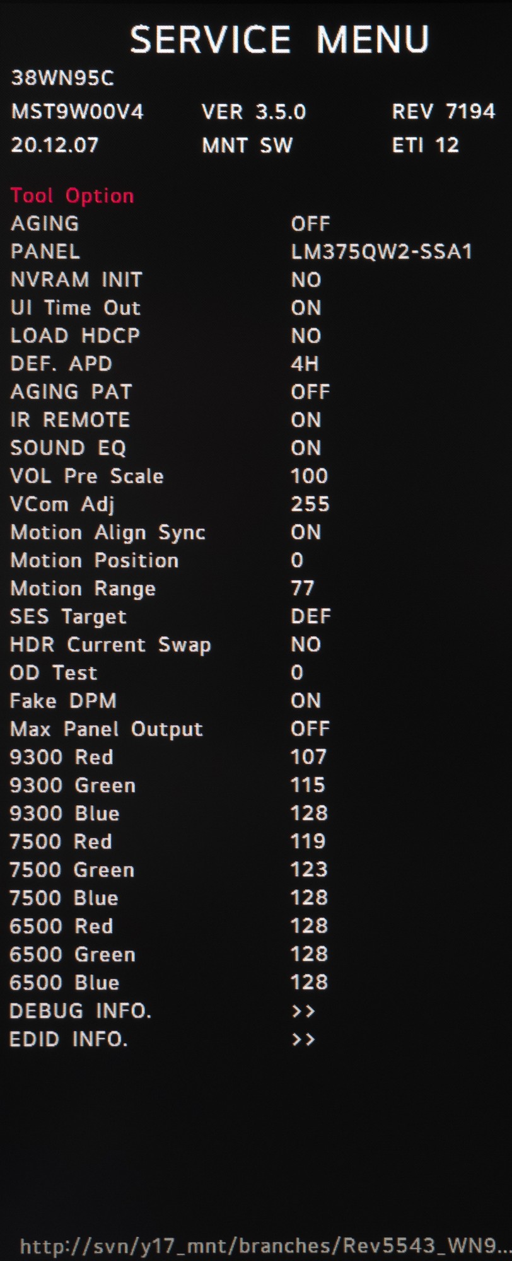Viewport: 512px width, 1261px height.
Task: Select SES Target DEF value
Action: point(310,617)
